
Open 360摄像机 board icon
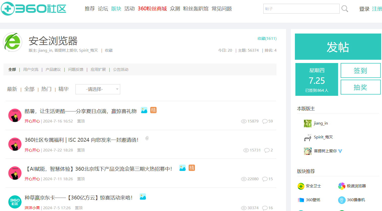[342, 200]
